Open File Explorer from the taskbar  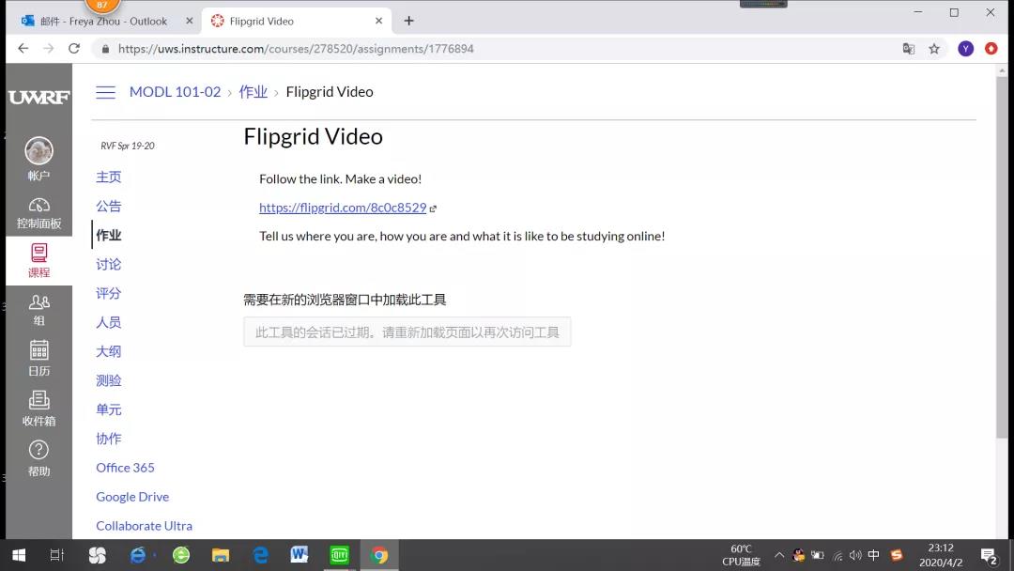(221, 555)
